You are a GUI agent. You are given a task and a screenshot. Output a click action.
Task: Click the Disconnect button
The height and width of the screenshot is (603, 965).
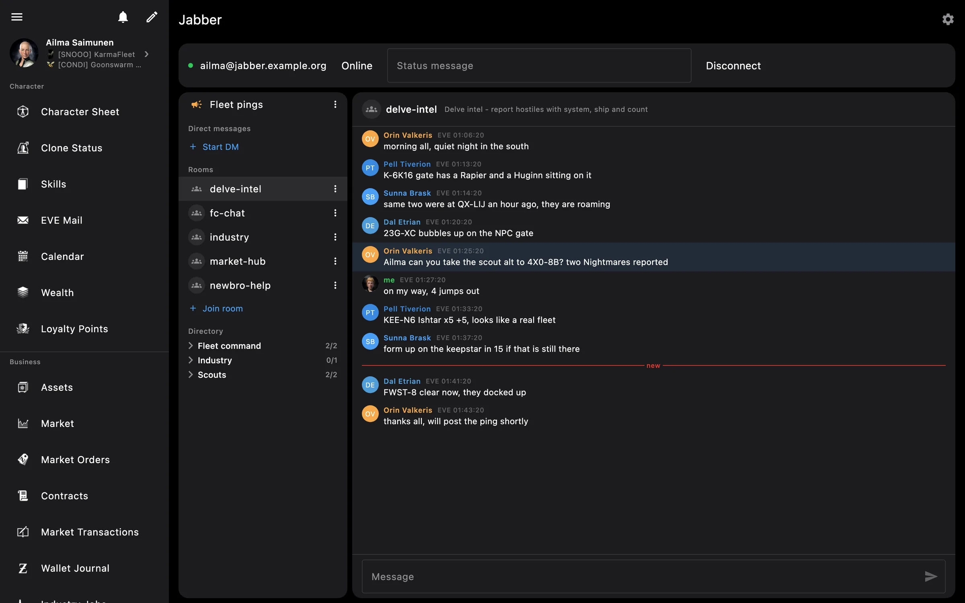(x=733, y=66)
